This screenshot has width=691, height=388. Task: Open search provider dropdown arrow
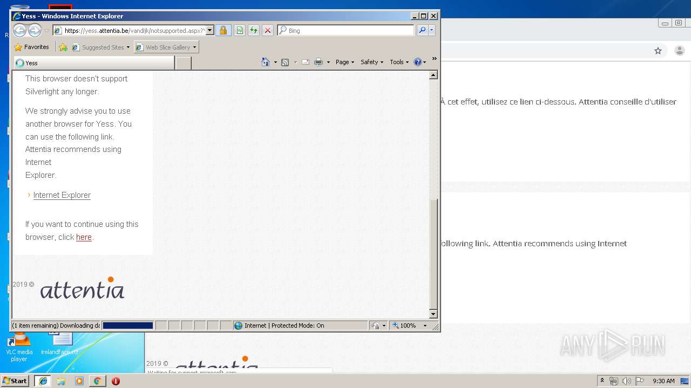click(x=431, y=30)
